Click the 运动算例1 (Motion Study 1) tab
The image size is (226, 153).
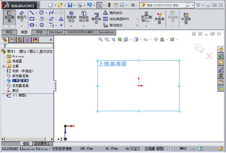[x=41, y=144]
